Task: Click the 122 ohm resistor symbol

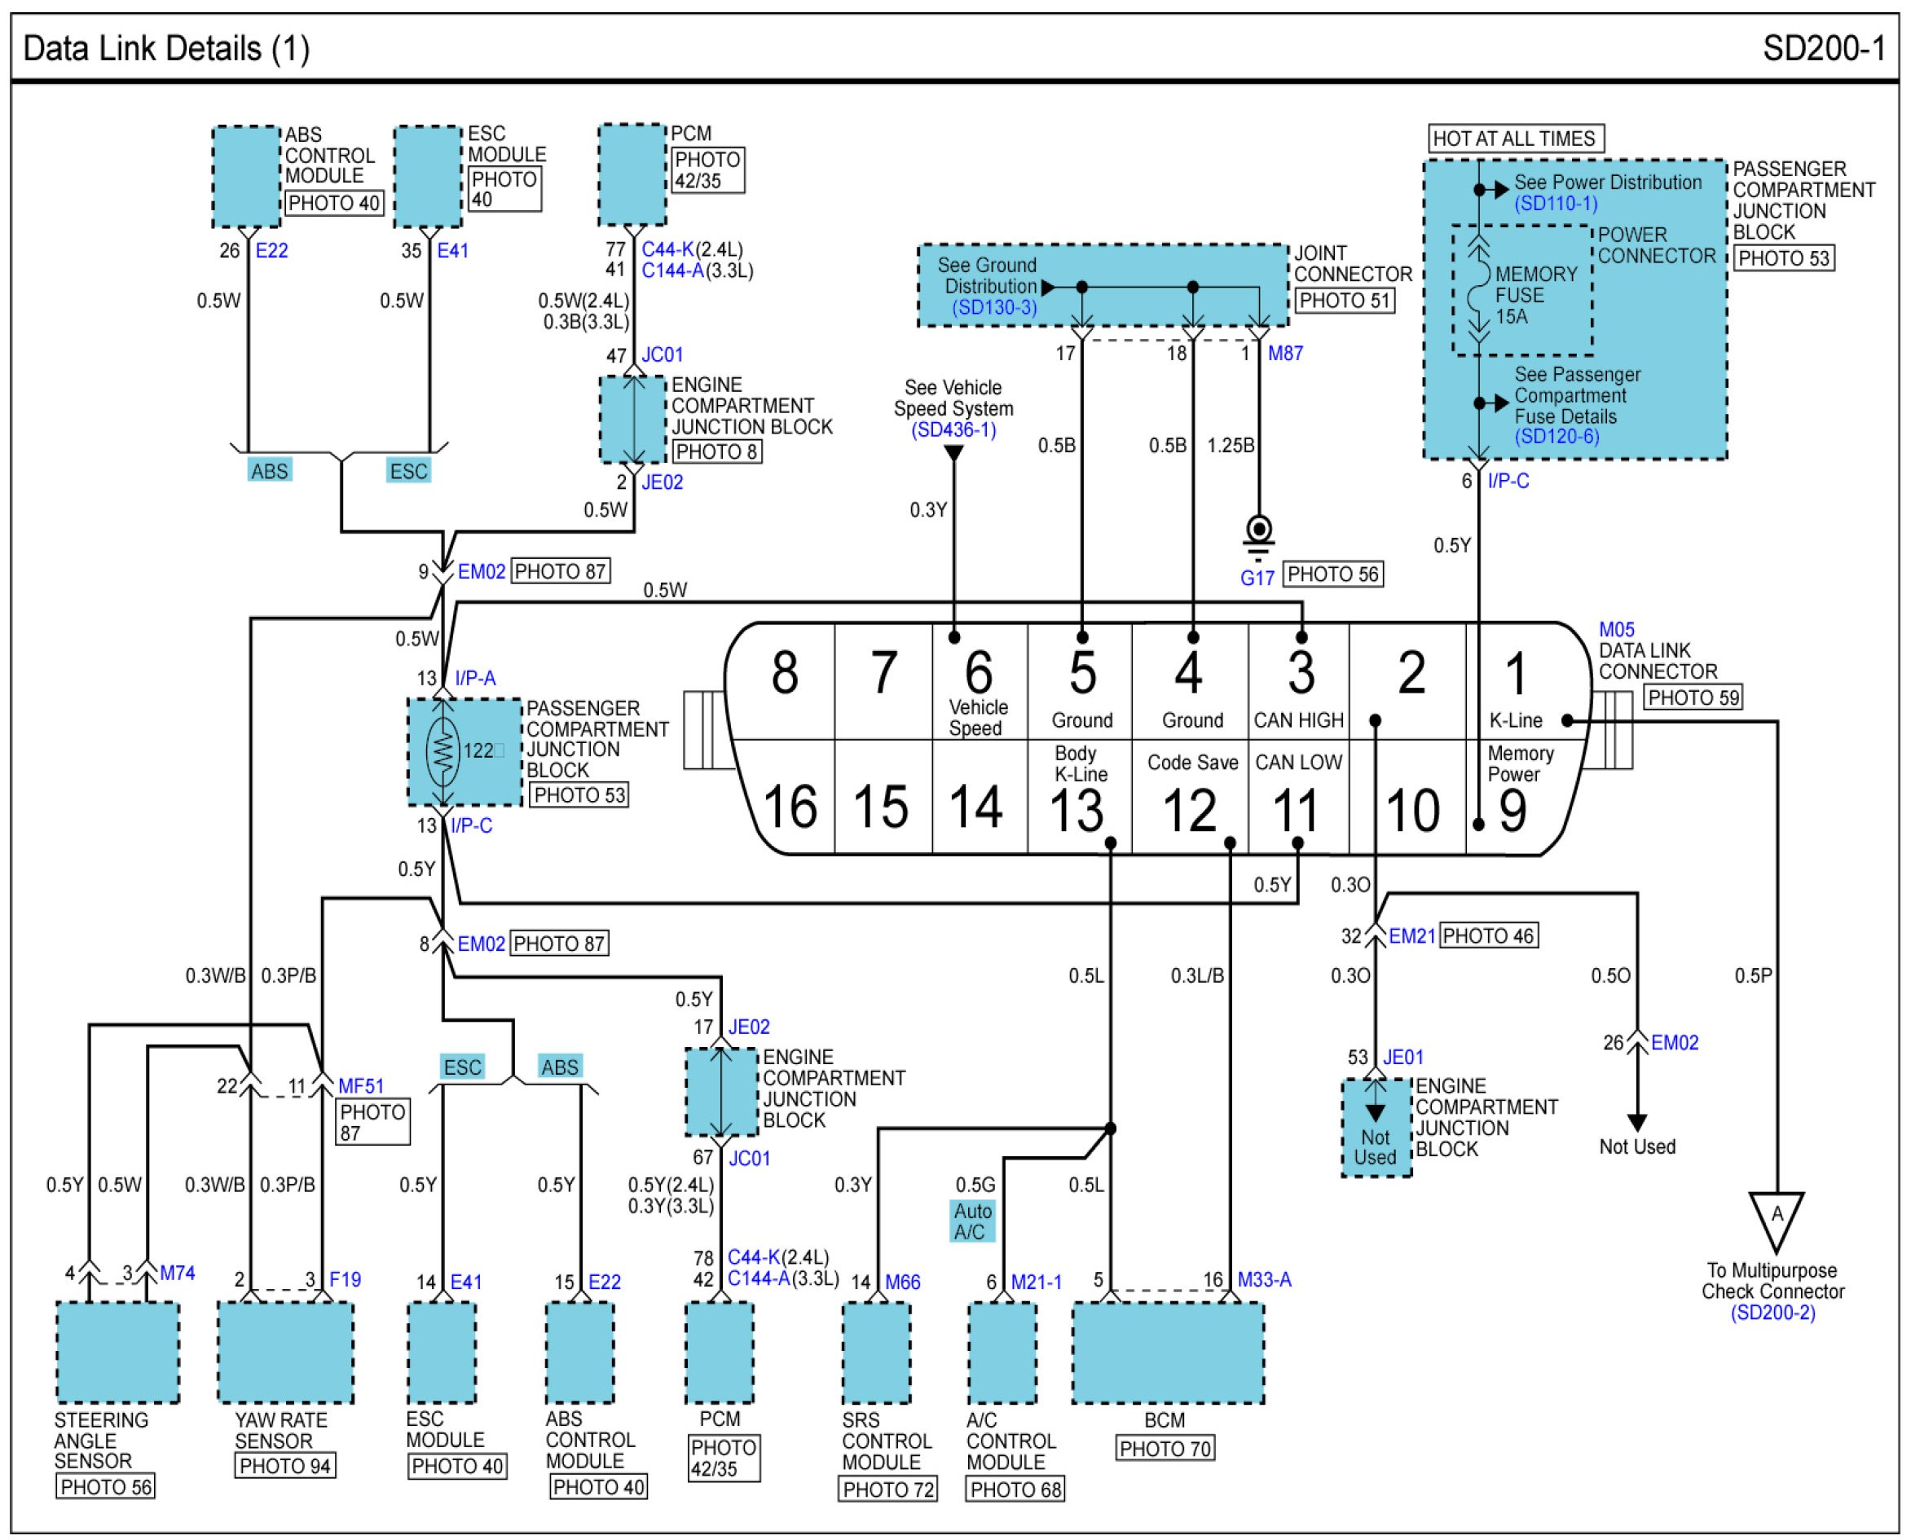Action: pyautogui.click(x=443, y=750)
